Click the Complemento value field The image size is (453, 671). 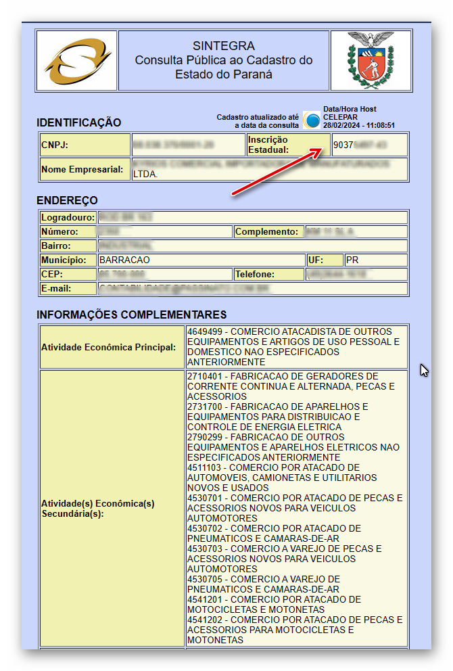click(x=356, y=232)
